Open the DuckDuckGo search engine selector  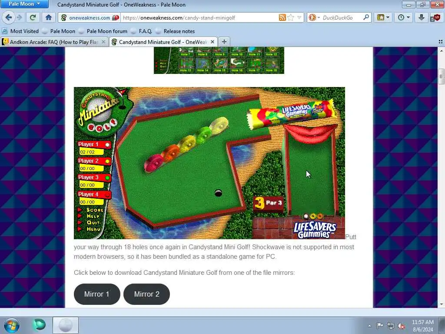[x=314, y=17]
